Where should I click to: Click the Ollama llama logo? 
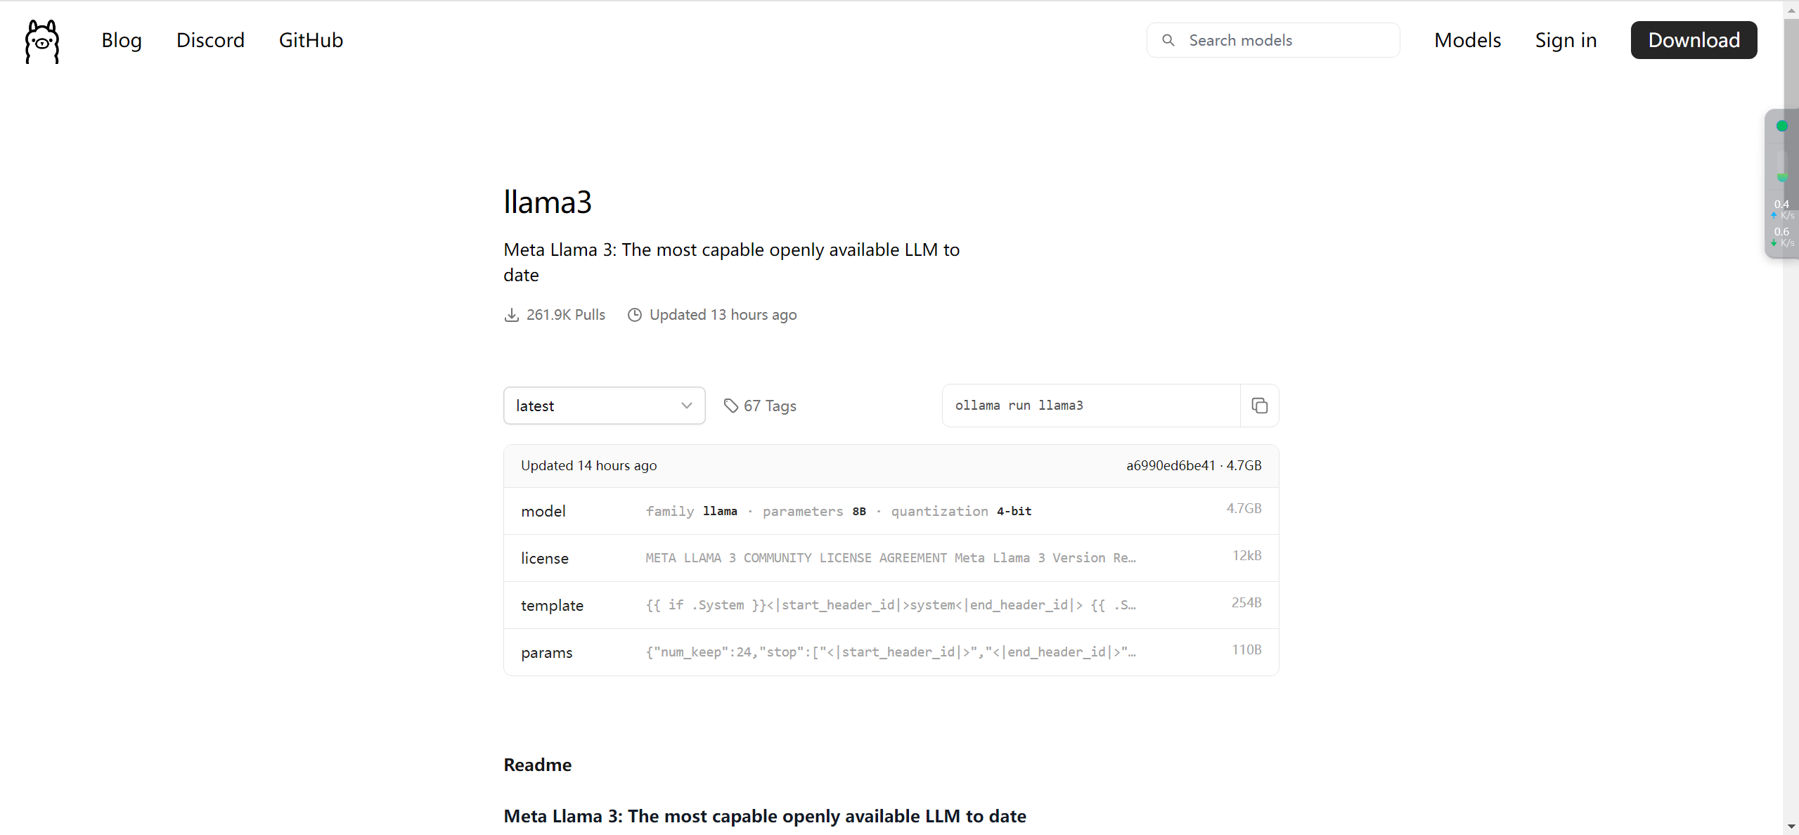pos(42,41)
